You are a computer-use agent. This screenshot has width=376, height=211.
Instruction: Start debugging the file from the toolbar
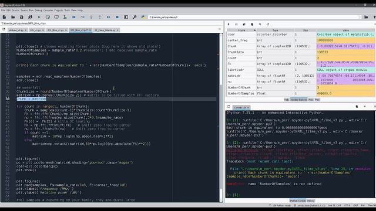click(73, 17)
